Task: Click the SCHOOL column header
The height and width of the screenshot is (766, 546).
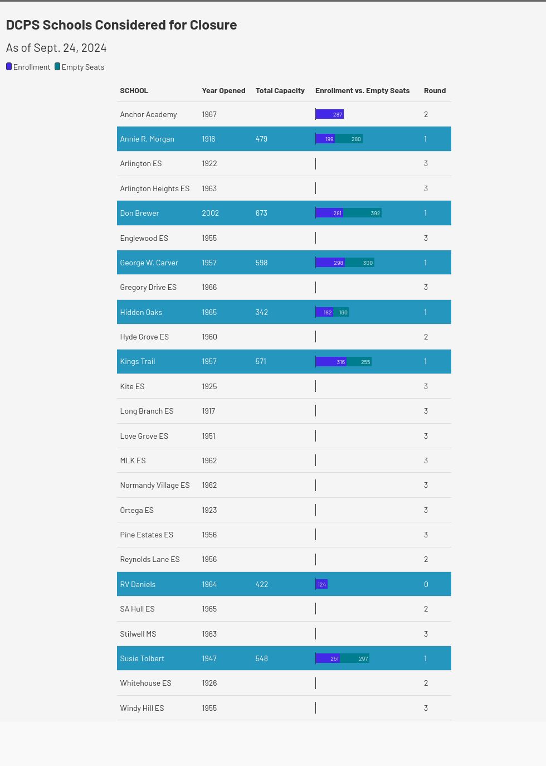Action: coord(134,91)
